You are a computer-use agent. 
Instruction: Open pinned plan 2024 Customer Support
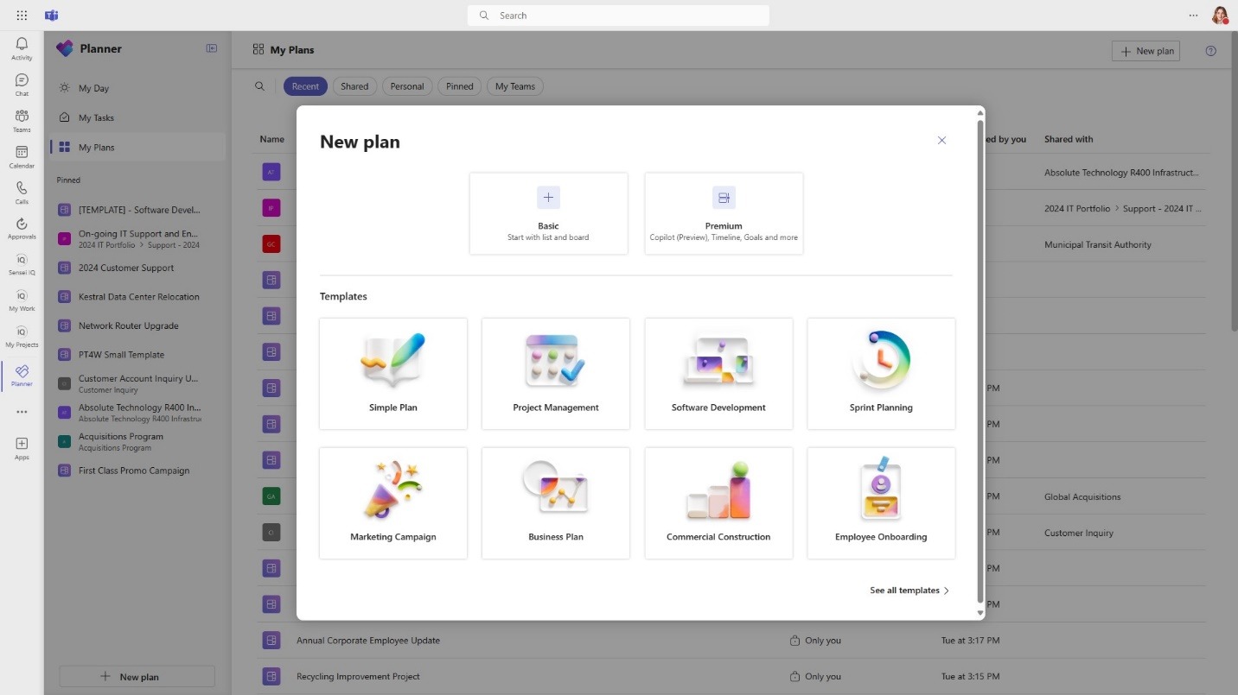[137, 268]
